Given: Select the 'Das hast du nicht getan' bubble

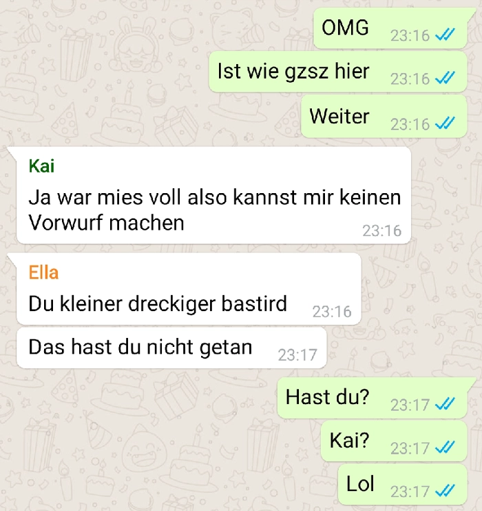Looking at the screenshot, I should (x=171, y=348).
